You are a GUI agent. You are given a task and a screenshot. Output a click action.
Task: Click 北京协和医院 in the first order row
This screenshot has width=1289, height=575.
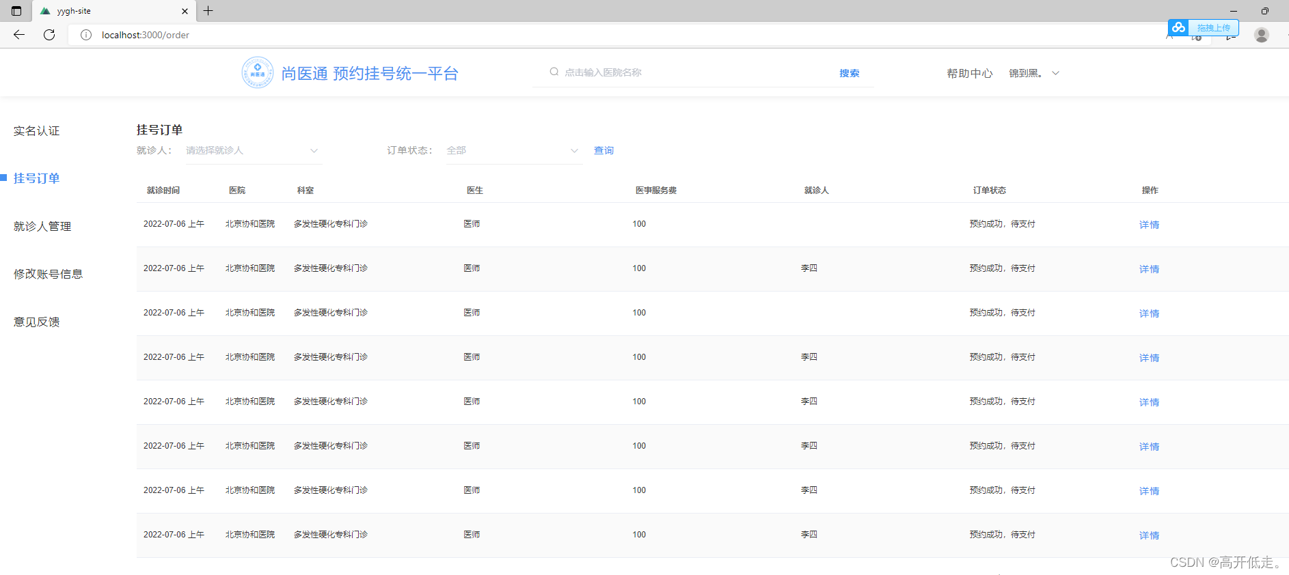pyautogui.click(x=250, y=224)
